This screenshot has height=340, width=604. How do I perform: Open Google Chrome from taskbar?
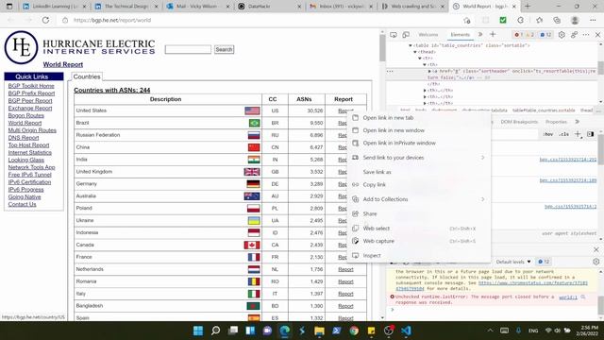(x=354, y=331)
